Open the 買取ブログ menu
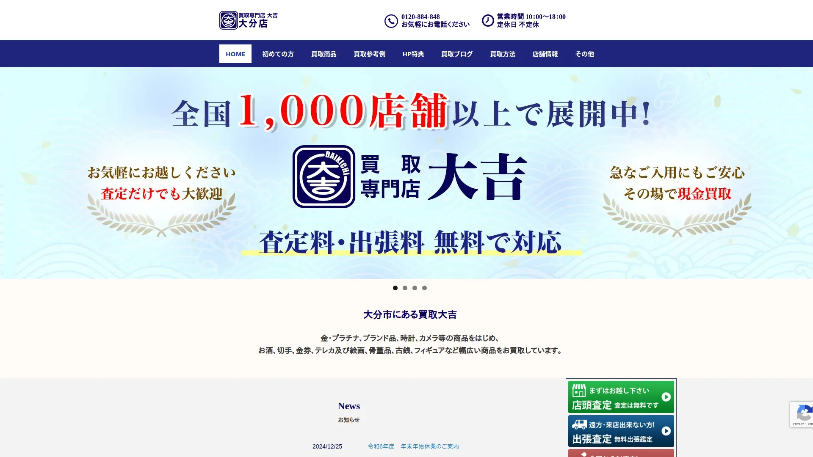Screen dimensions: 813x457 pyautogui.click(x=457, y=54)
